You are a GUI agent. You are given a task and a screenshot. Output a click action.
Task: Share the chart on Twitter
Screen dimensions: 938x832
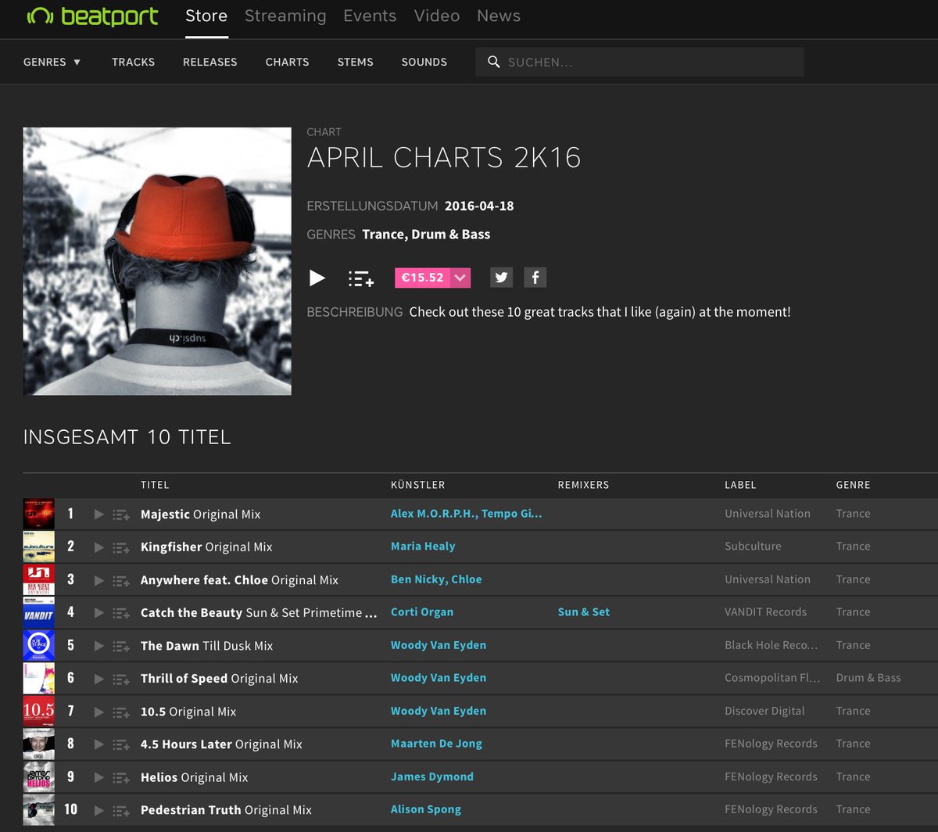pyautogui.click(x=502, y=277)
